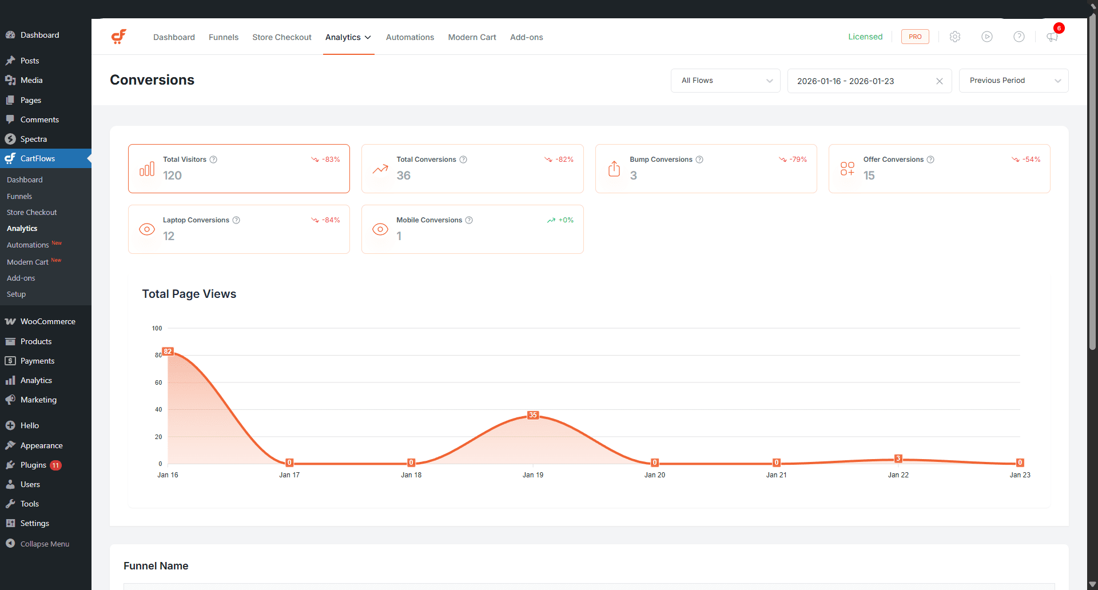The height and width of the screenshot is (590, 1098).
Task: Clear the date range with the X
Action: [940, 81]
